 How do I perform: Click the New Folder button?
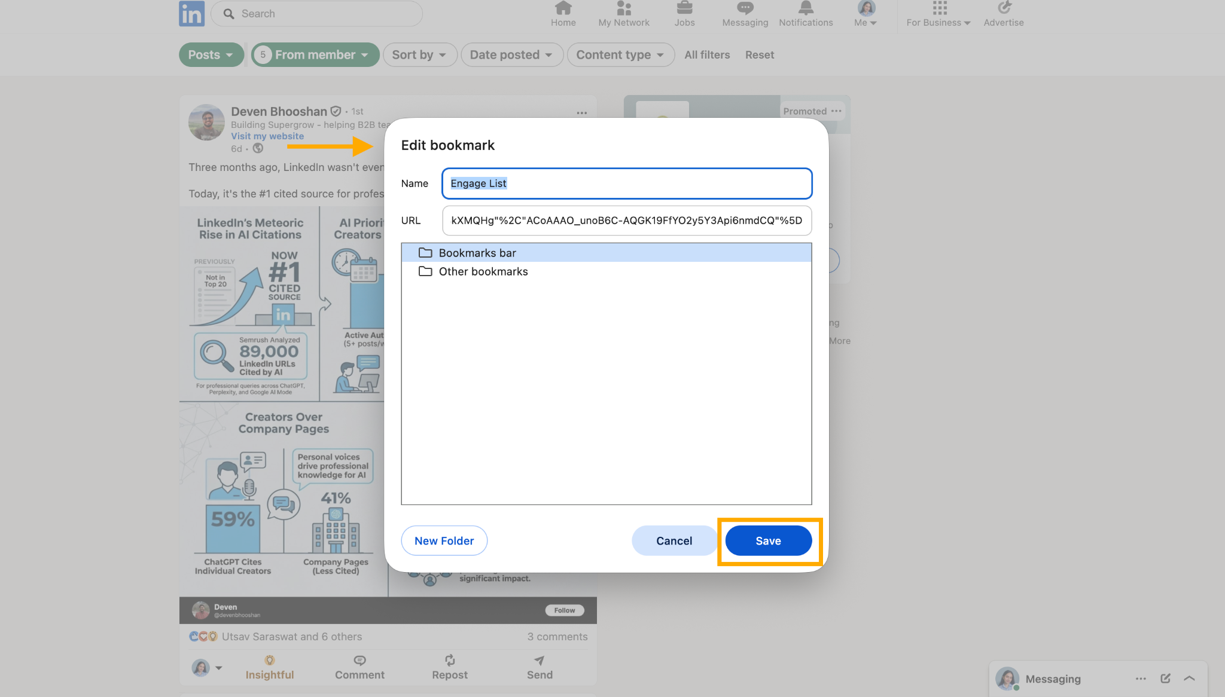[444, 540]
